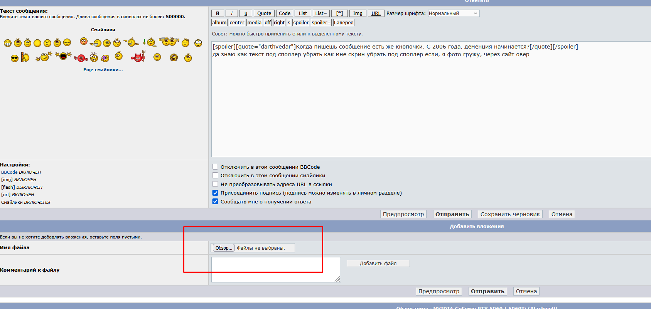Insert the laughing smiley with wings
Image resolution: width=651 pixels, height=309 pixels.
tap(131, 42)
